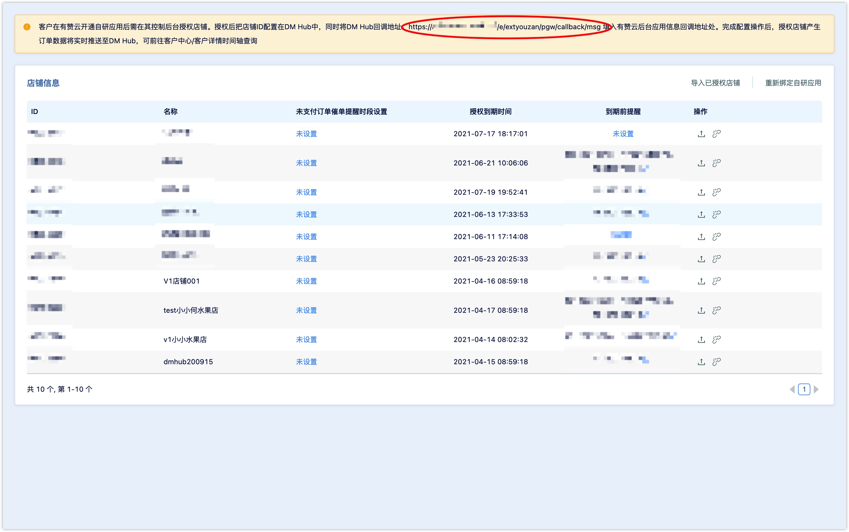Viewport: 849px width, 532px height.
Task: Click expiry time 2021-05-23 20:25:33
Action: [x=490, y=259]
